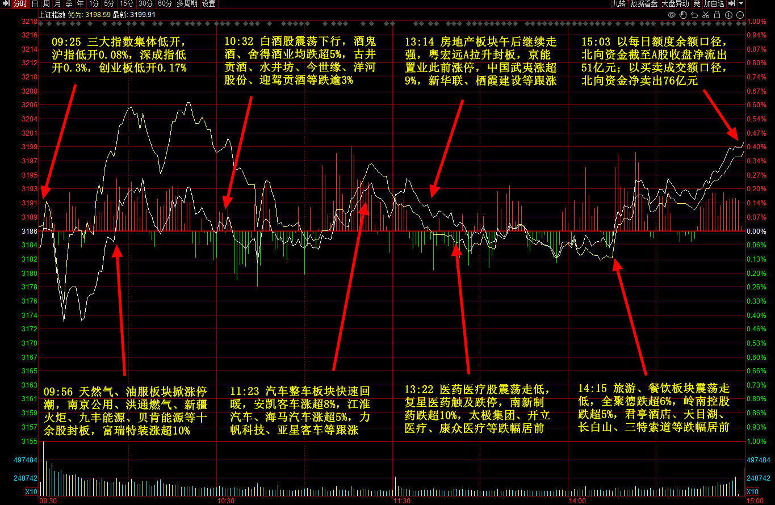Select the scissors cut tool
Image resolution: width=775 pixels, height=505 pixels.
point(706,15)
